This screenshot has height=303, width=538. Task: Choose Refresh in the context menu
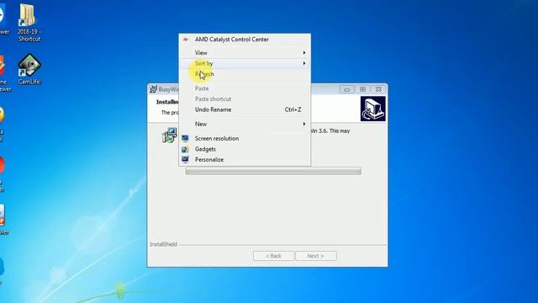click(x=245, y=74)
